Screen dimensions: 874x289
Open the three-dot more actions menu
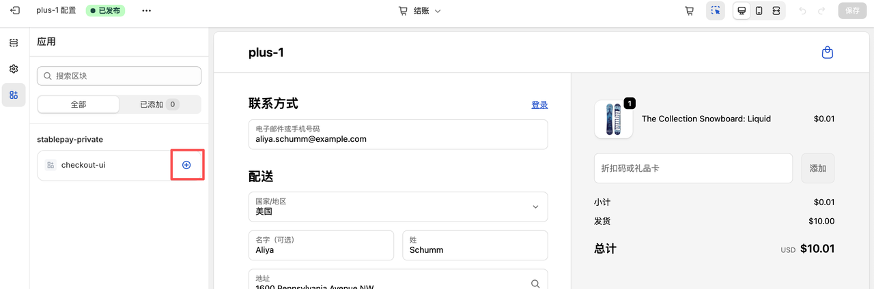tap(146, 11)
